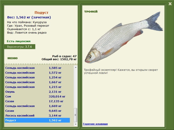This screenshot has width=174, height=130.
Task: Click the fish list scroll down arrow
Action: click(76, 124)
